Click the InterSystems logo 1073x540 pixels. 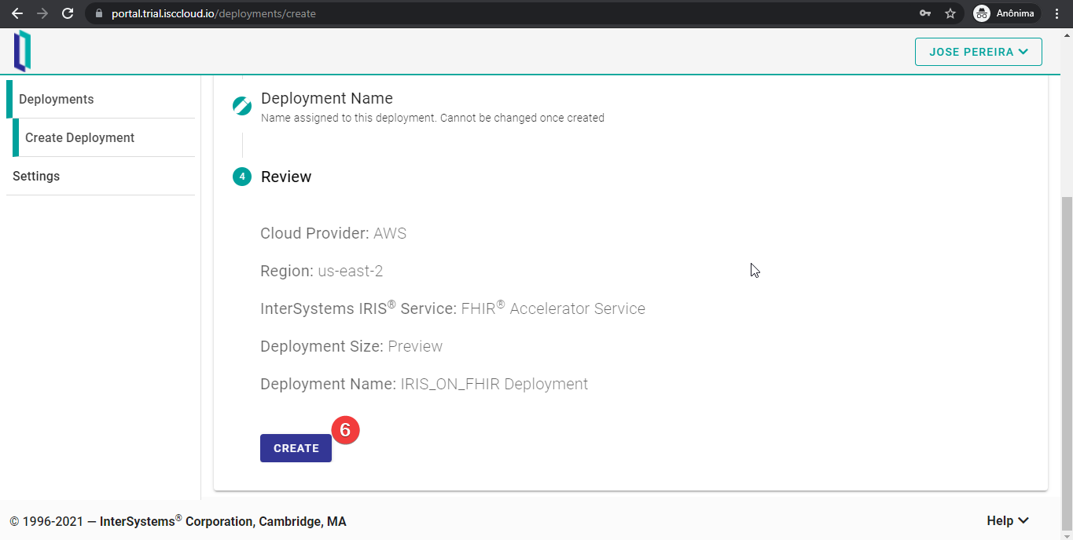point(22,51)
